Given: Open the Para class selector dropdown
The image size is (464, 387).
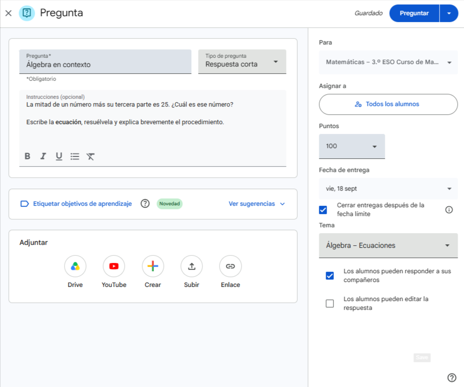Looking at the screenshot, I should pyautogui.click(x=388, y=62).
